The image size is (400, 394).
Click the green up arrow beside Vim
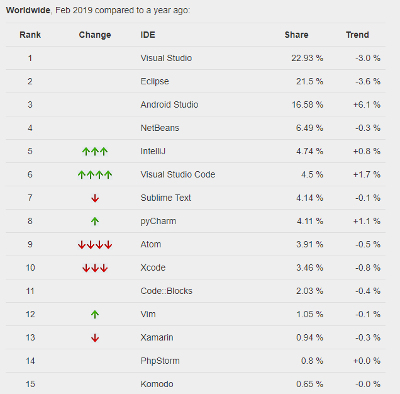[95, 314]
